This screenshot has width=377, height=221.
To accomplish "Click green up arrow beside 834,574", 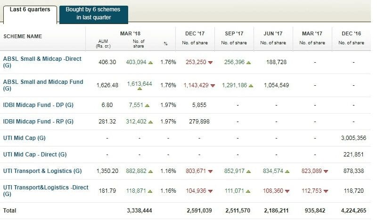I will tap(287, 172).
